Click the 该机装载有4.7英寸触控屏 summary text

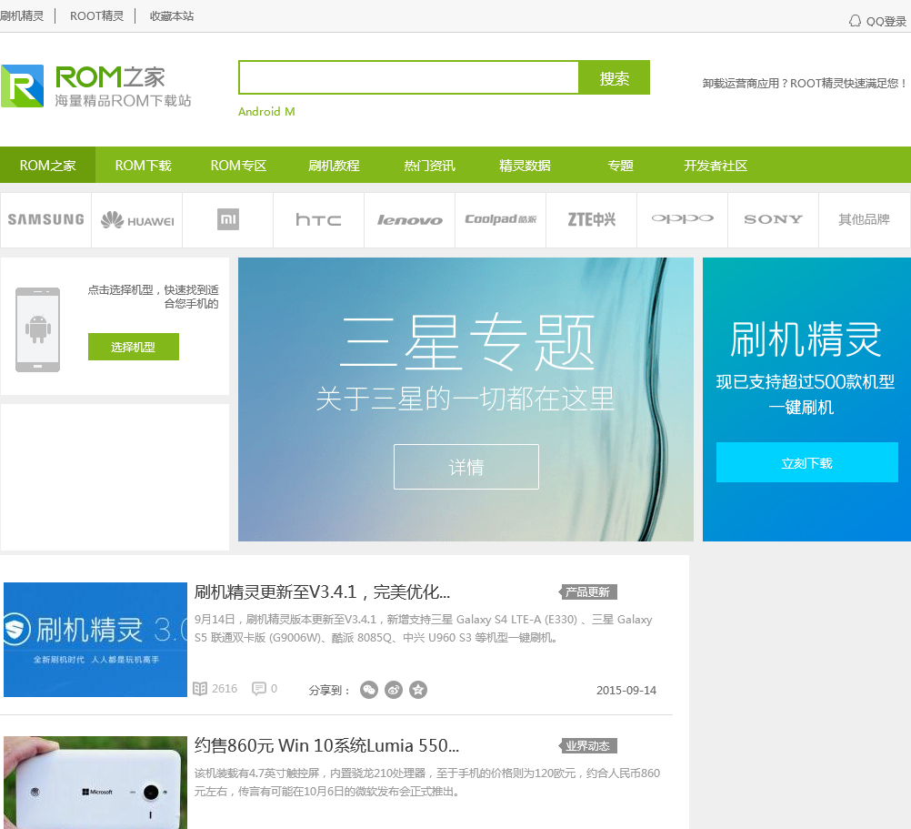427,782
